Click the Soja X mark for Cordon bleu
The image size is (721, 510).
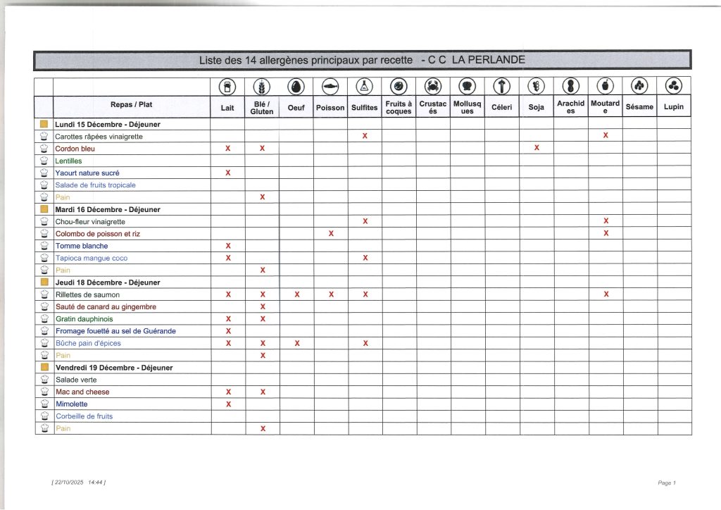click(537, 149)
